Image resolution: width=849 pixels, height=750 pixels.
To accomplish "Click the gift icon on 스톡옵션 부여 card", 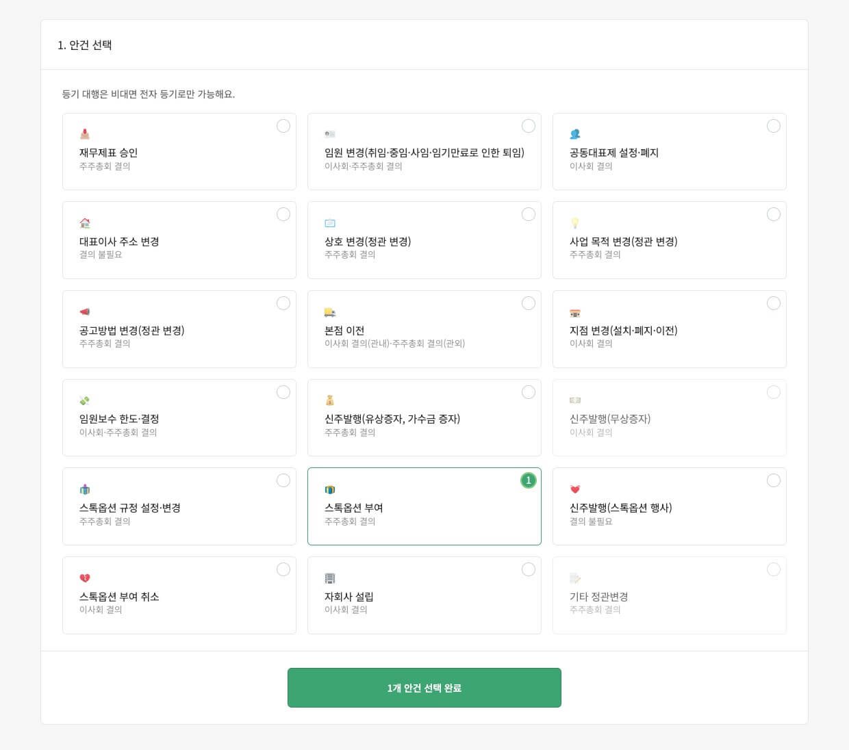I will [x=330, y=489].
